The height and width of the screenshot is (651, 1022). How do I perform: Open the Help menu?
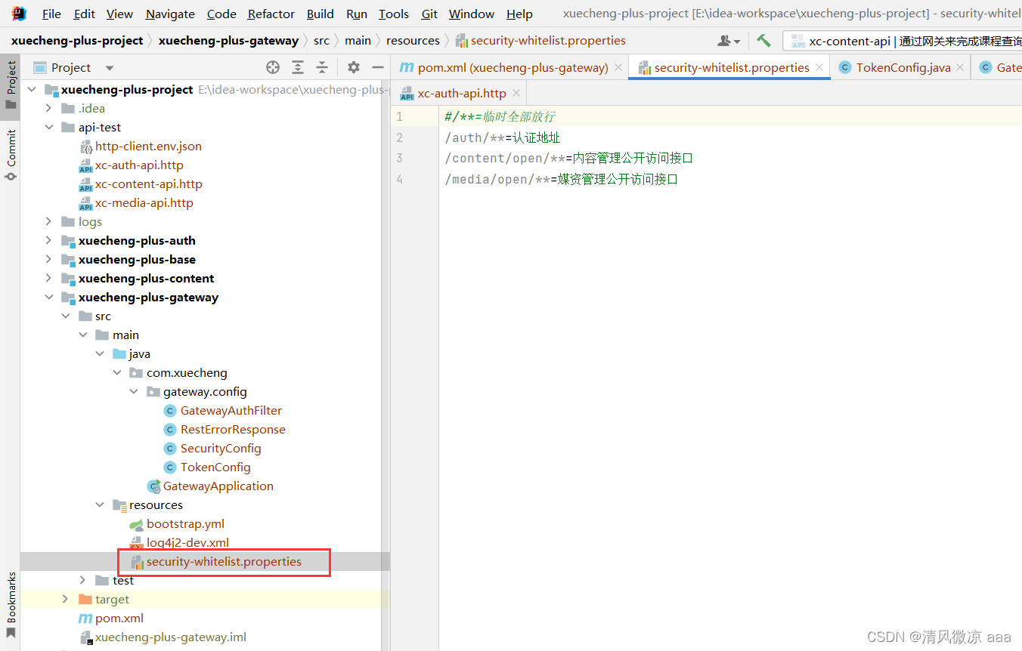click(x=519, y=14)
